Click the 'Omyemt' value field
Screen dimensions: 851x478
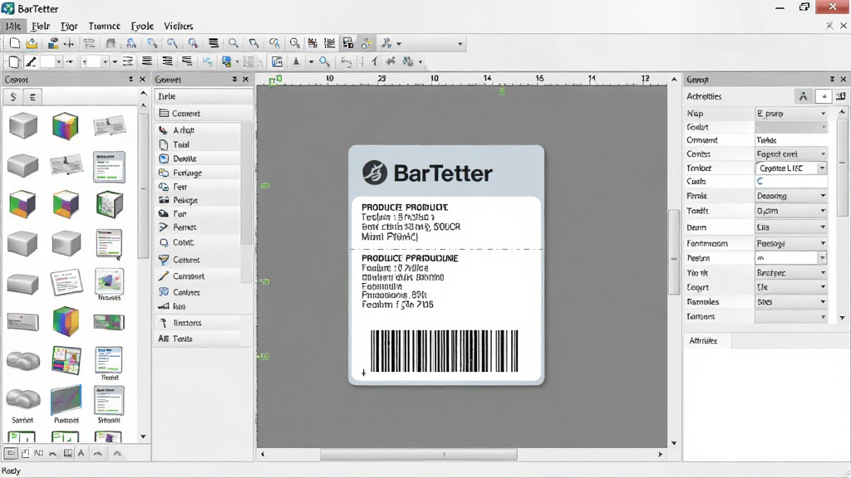click(791, 139)
